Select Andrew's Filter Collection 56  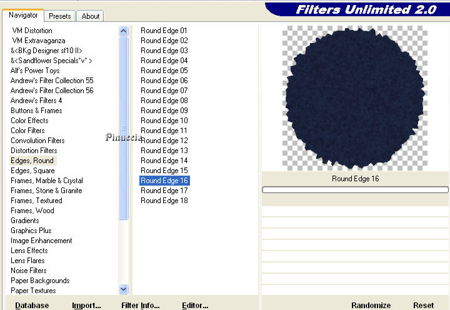tap(52, 91)
